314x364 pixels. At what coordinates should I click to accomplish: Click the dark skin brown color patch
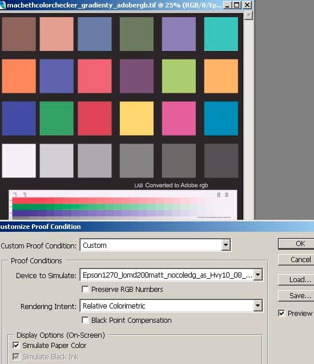(x=19, y=34)
